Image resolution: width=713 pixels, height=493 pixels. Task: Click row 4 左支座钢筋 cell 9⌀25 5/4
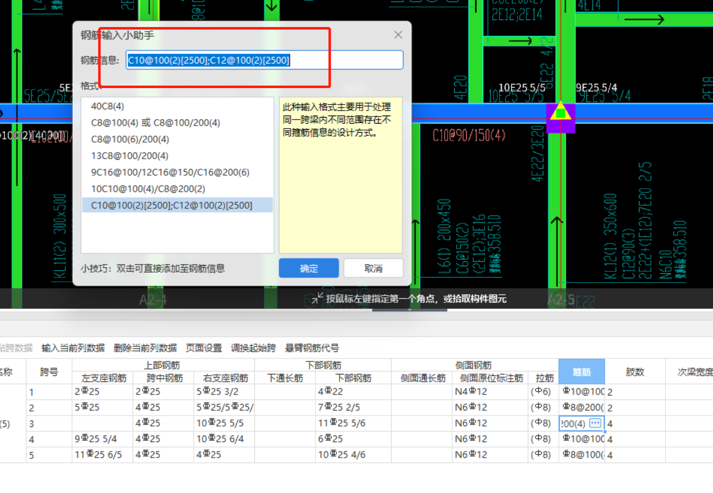[x=103, y=439]
